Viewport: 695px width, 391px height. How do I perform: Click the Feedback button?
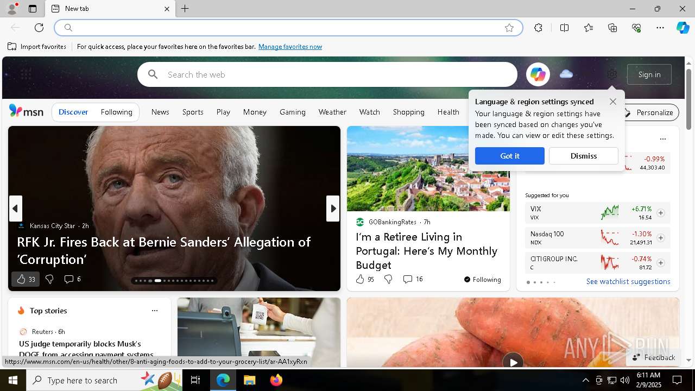(654, 357)
